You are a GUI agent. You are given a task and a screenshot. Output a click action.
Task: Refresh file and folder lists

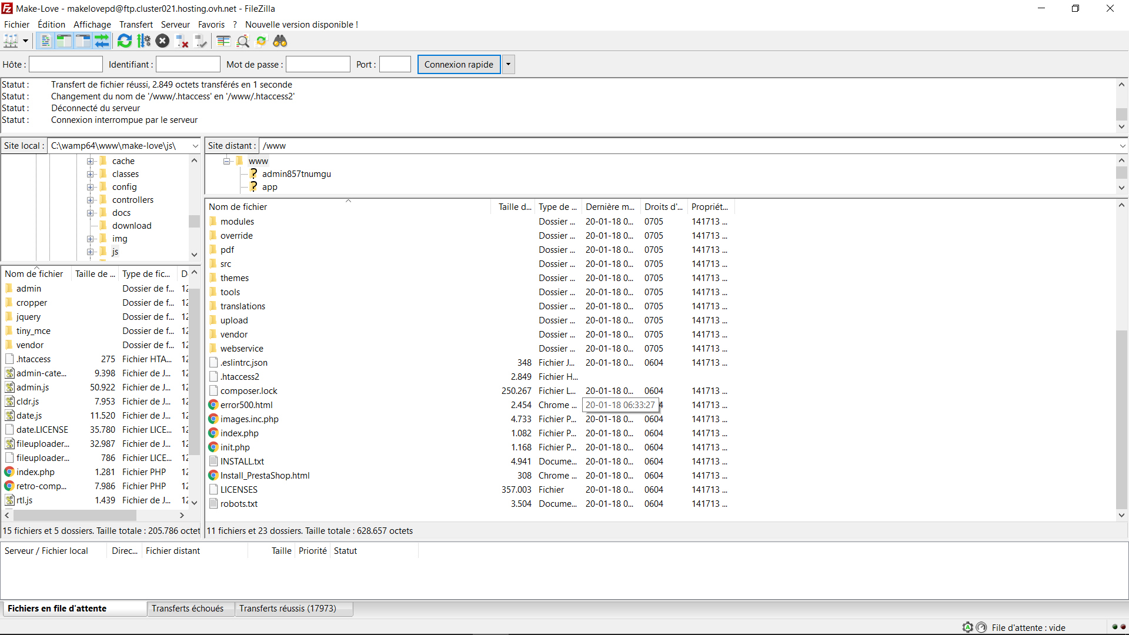125,41
